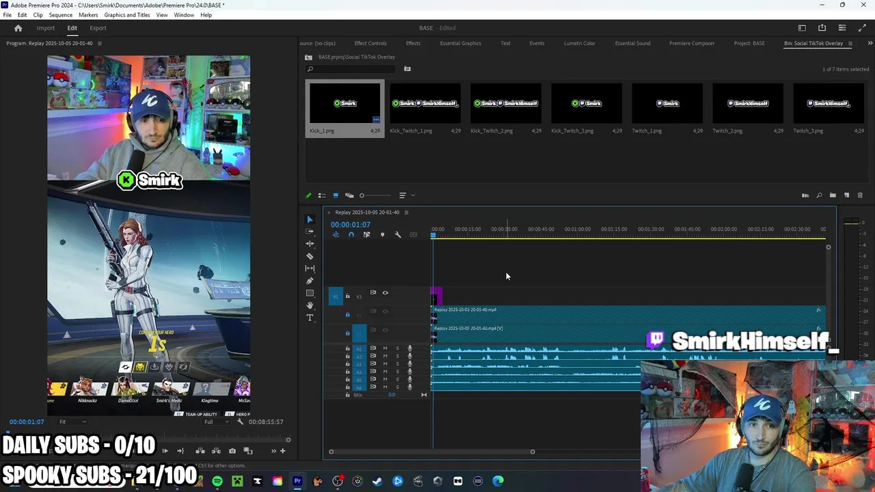Open the Graphics and Titles menu
Viewport: 875px width, 492px height.
[127, 15]
